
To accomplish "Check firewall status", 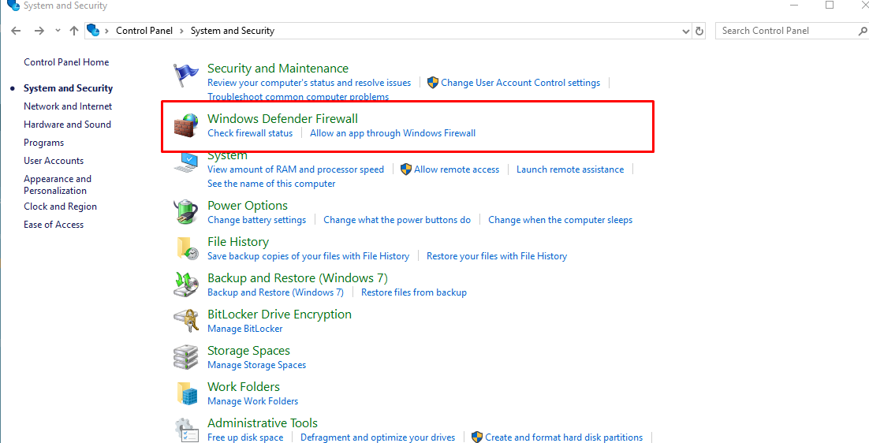I will [x=250, y=133].
